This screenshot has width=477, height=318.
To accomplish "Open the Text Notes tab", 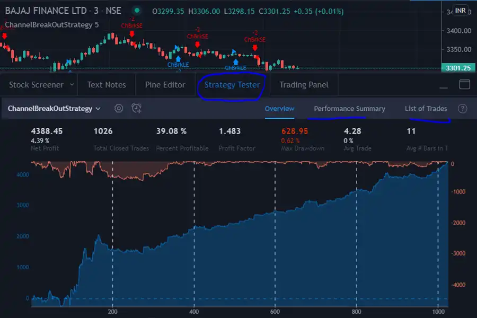I will point(107,85).
